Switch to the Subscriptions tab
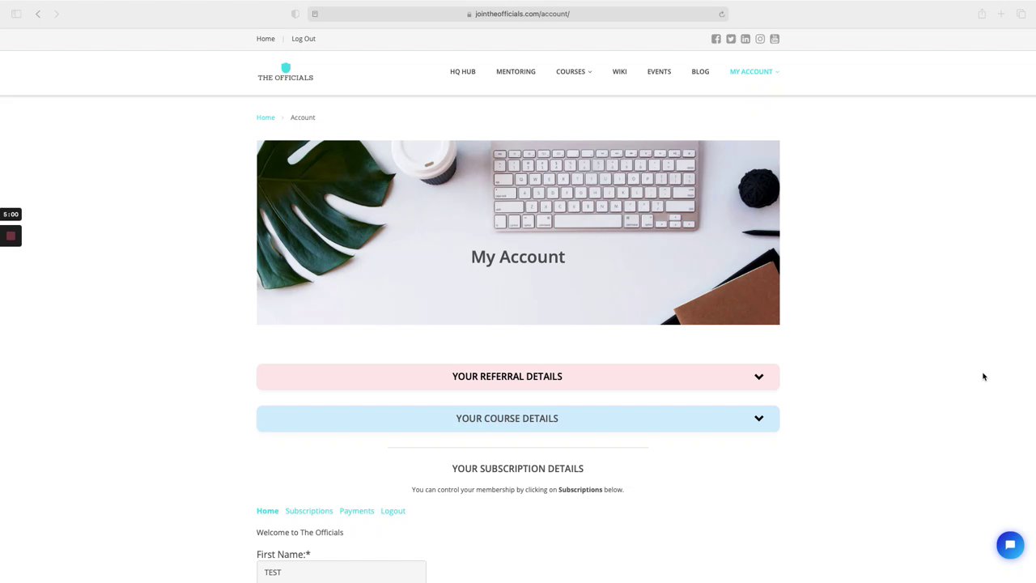1036x583 pixels. 309,511
